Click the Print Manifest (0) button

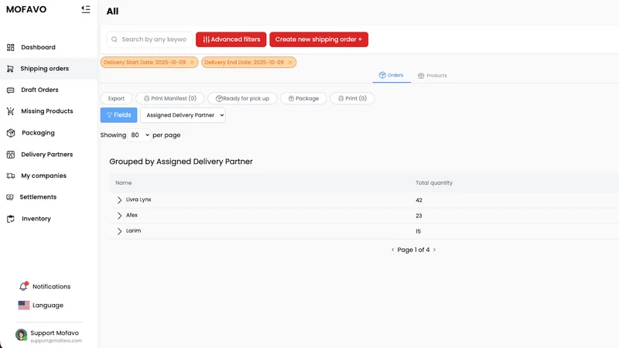click(x=169, y=98)
